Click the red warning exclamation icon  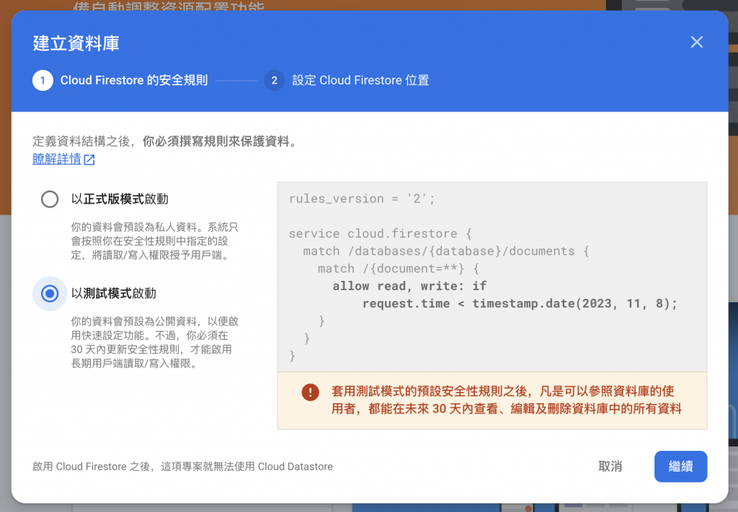(310, 392)
